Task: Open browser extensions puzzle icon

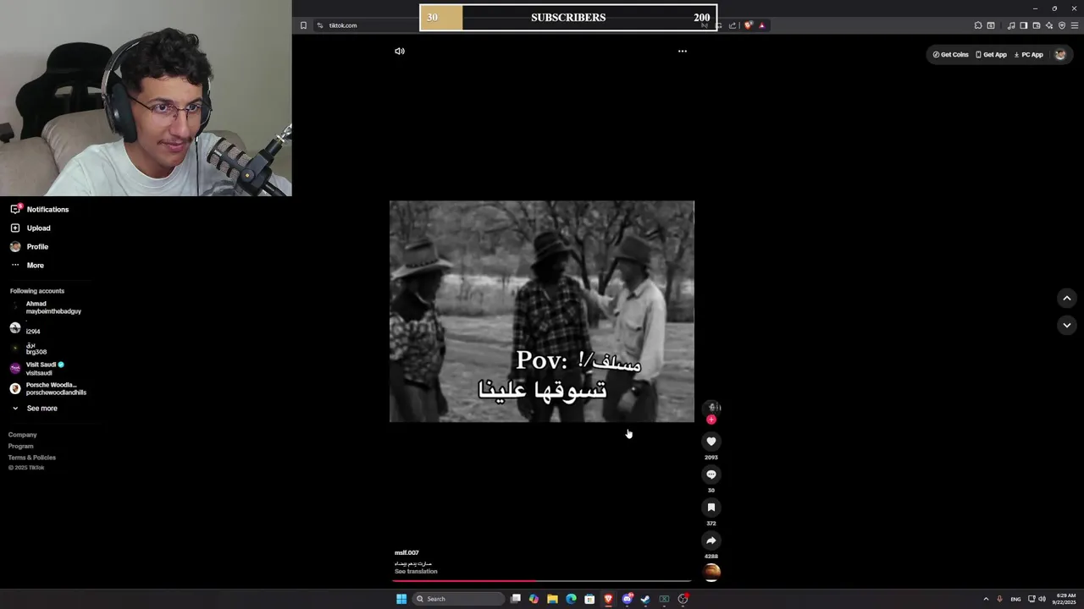Action: pyautogui.click(x=978, y=25)
